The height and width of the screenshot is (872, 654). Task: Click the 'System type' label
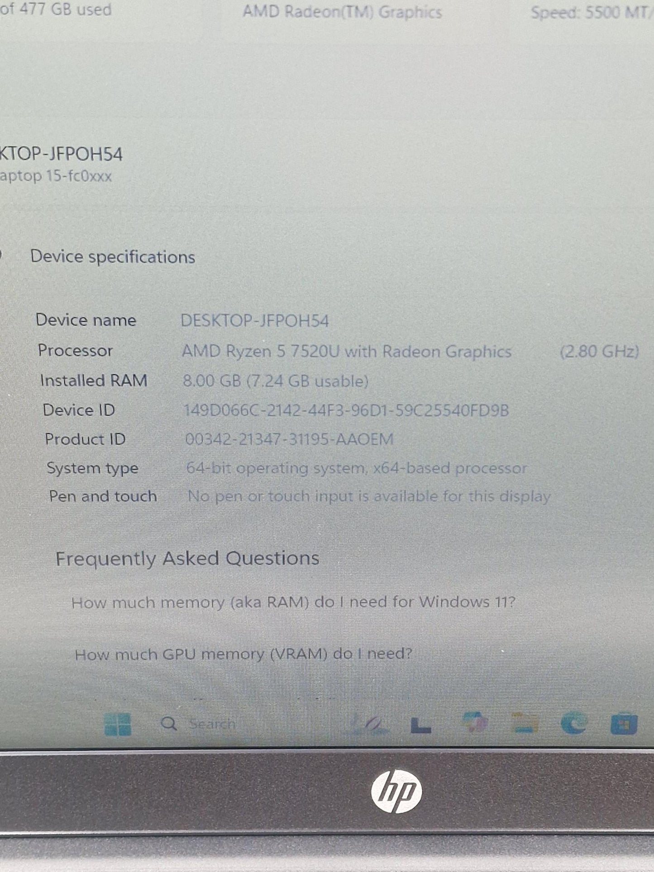[92, 468]
